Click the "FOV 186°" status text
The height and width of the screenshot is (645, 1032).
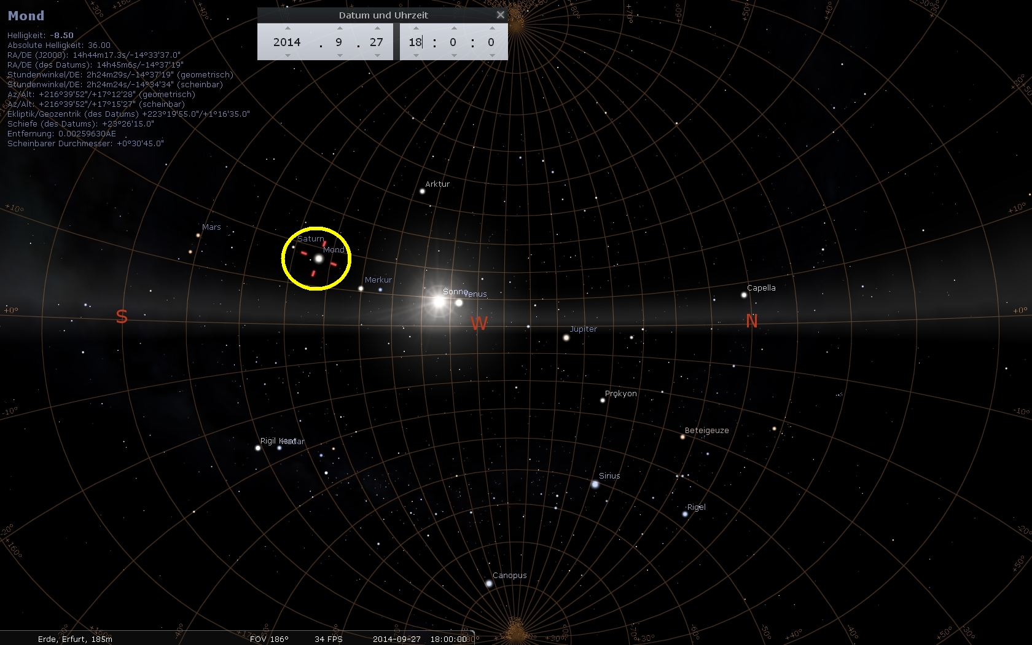point(269,639)
